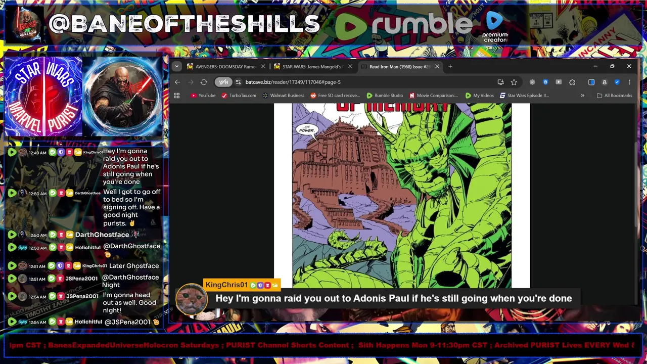Image resolution: width=647 pixels, height=364 pixels.
Task: Click "@DarthGhostface Night" chat message
Action: point(130,281)
